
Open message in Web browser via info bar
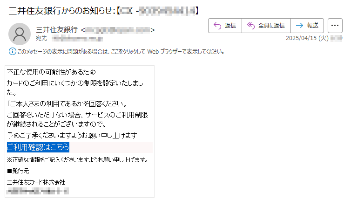pyautogui.click(x=121, y=52)
